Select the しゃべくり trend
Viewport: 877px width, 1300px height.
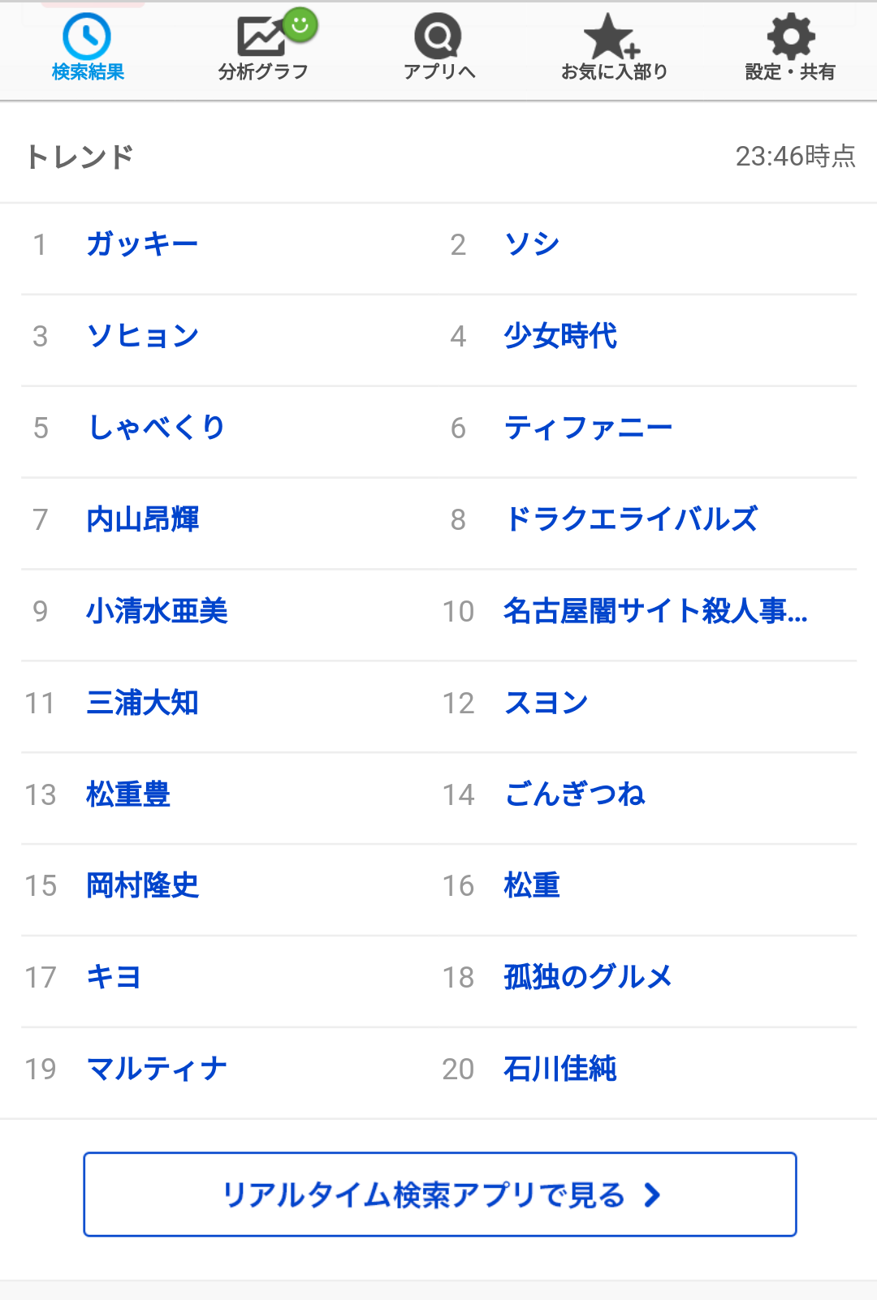coord(156,428)
